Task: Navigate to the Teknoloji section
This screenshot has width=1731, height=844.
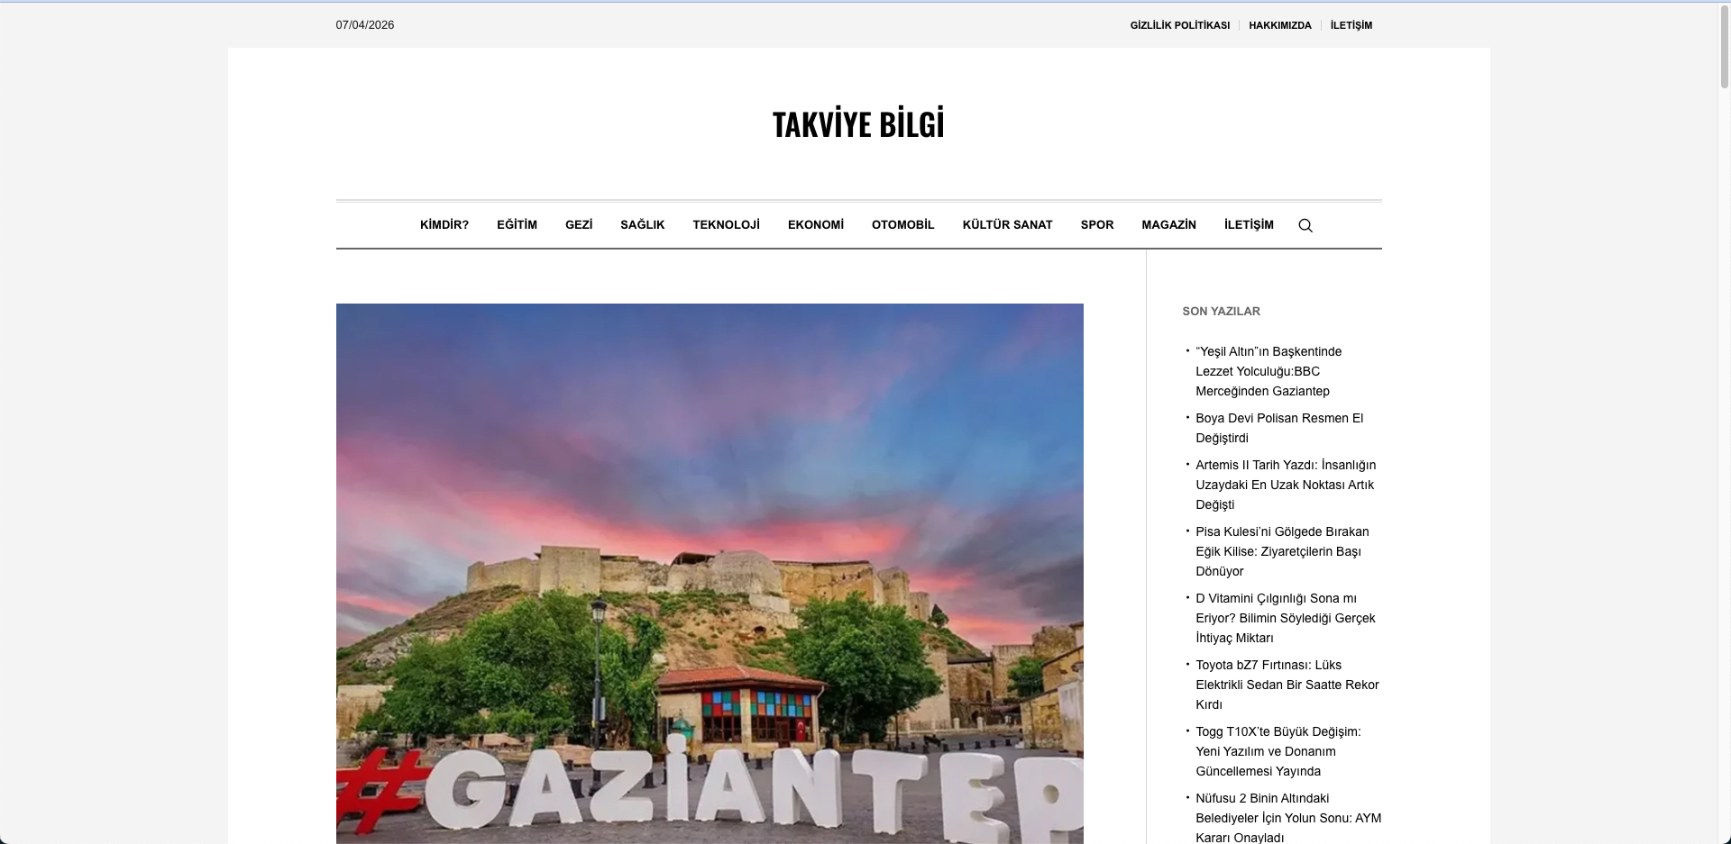Action: tap(726, 225)
